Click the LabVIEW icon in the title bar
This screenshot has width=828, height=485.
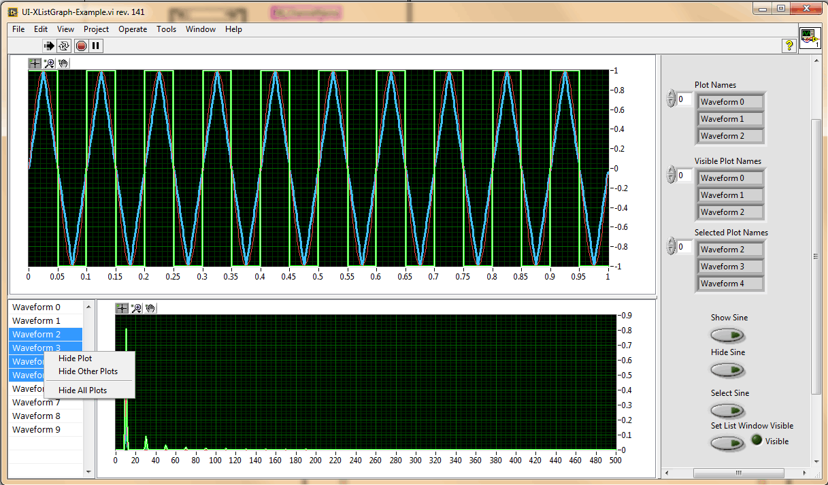12,12
